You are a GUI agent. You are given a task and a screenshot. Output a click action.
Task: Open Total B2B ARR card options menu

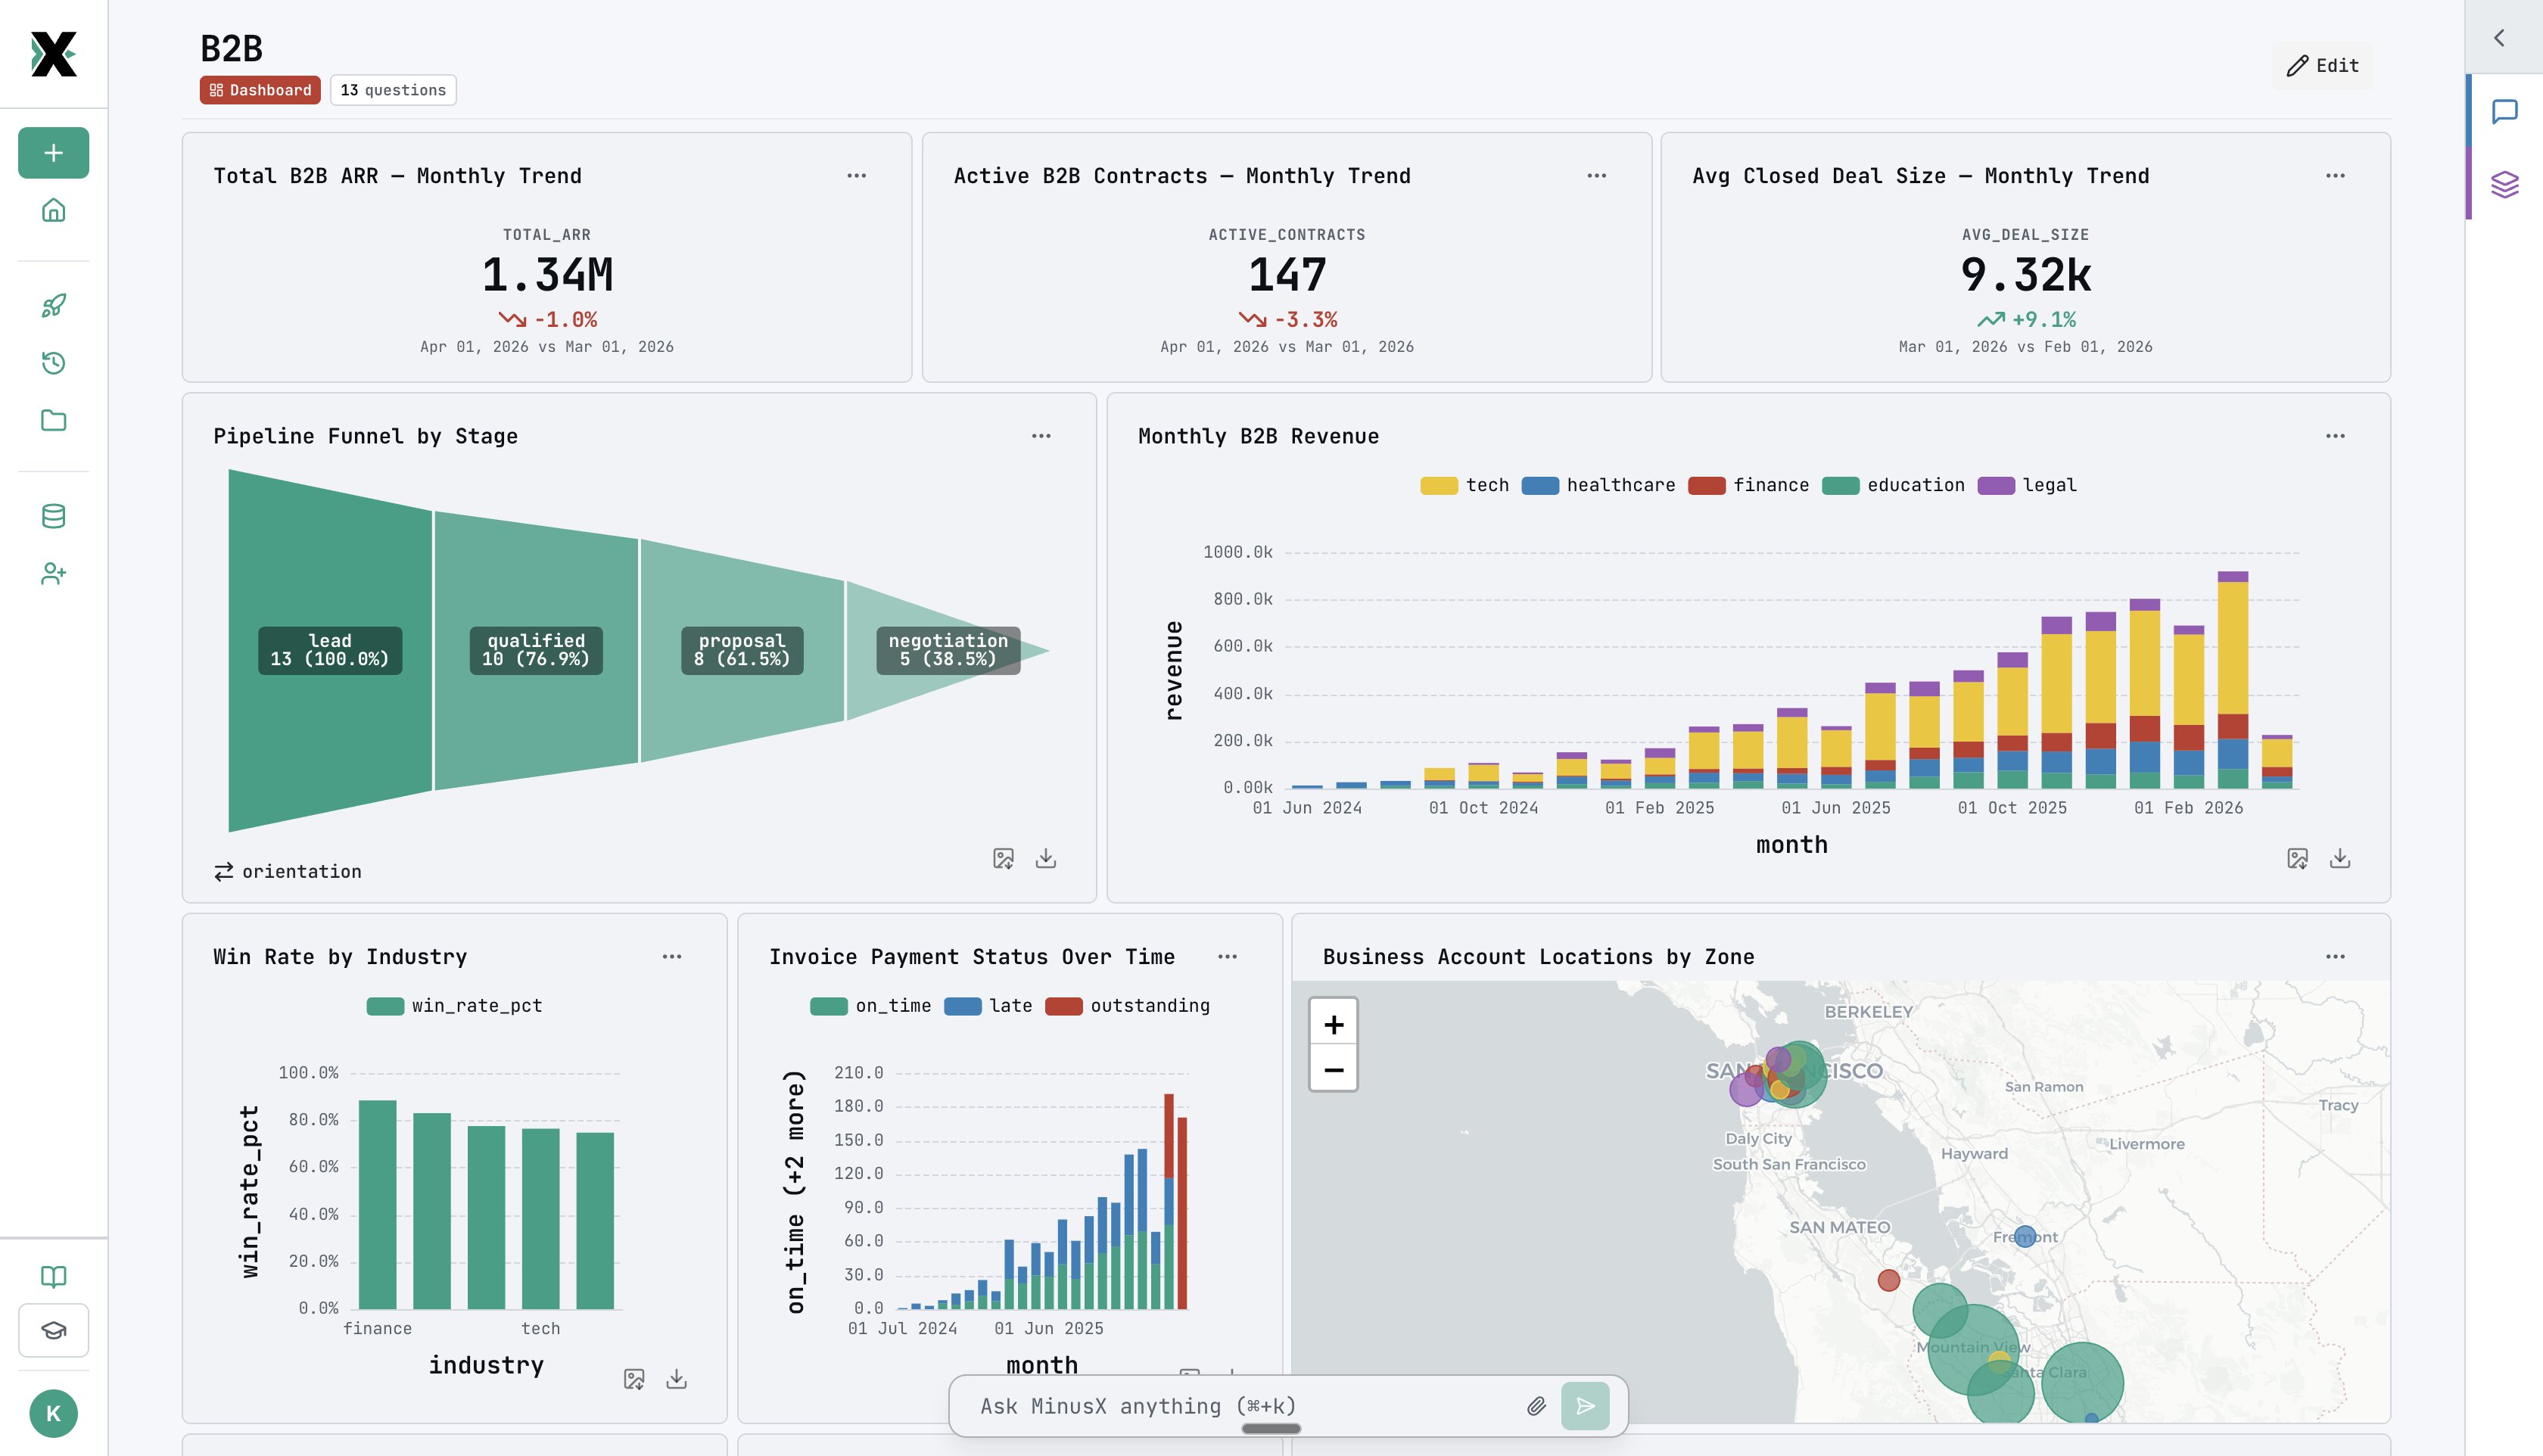(x=856, y=176)
